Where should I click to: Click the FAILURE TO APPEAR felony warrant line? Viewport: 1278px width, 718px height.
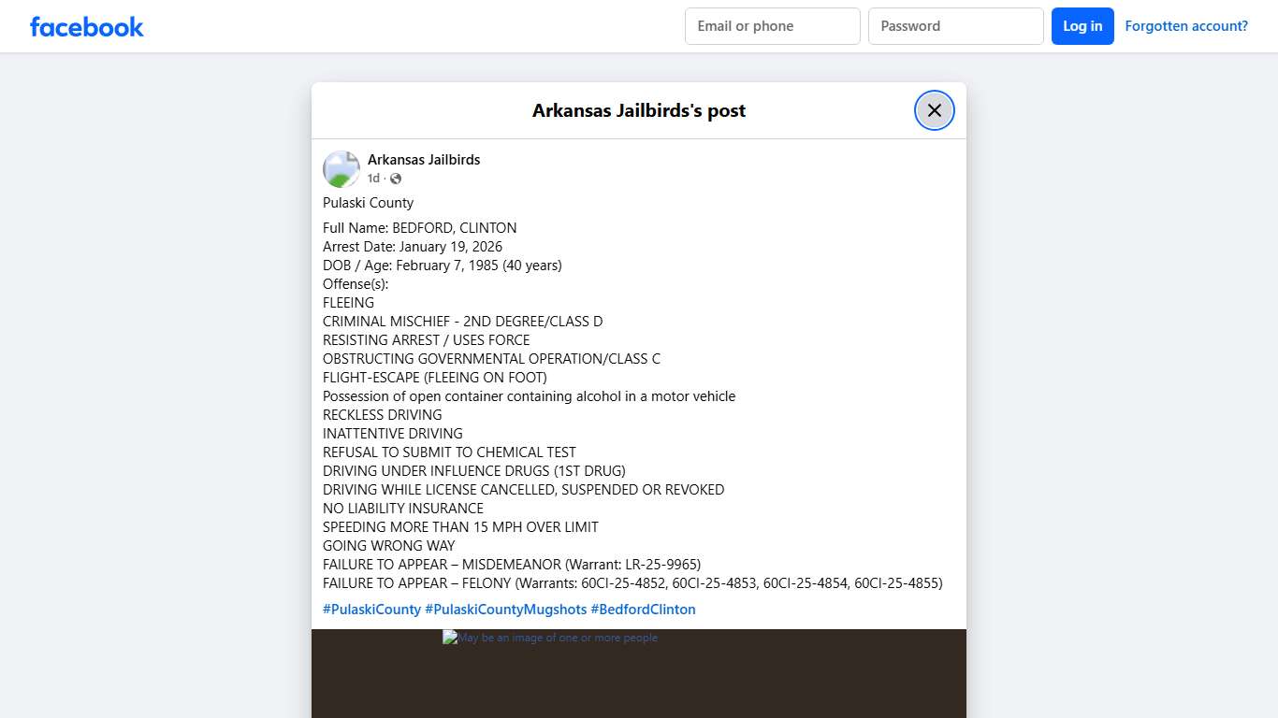point(632,582)
